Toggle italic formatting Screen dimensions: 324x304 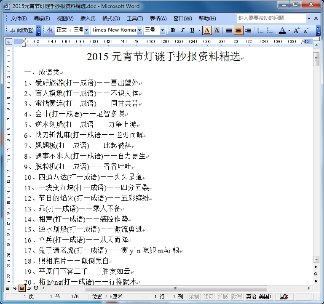[x=182, y=30]
